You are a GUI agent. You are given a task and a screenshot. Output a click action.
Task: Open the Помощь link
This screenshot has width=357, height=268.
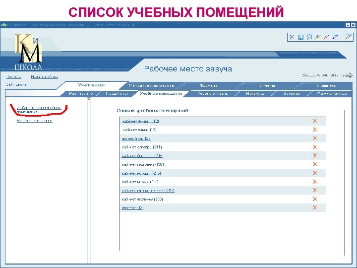tap(14, 77)
